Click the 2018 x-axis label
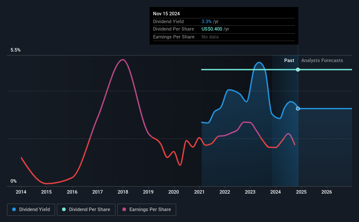The image size is (359, 222). 123,192
